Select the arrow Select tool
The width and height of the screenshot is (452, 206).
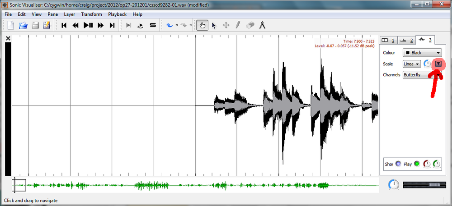point(214,26)
